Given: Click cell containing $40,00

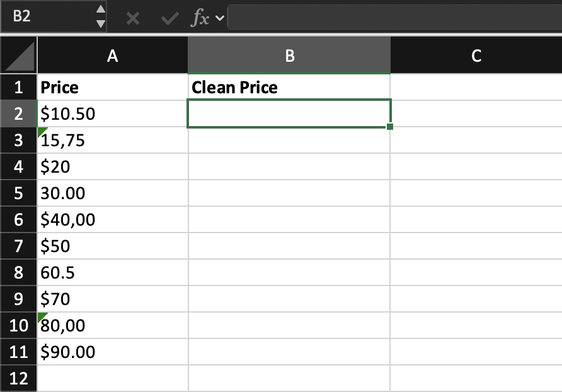Looking at the screenshot, I should [112, 219].
